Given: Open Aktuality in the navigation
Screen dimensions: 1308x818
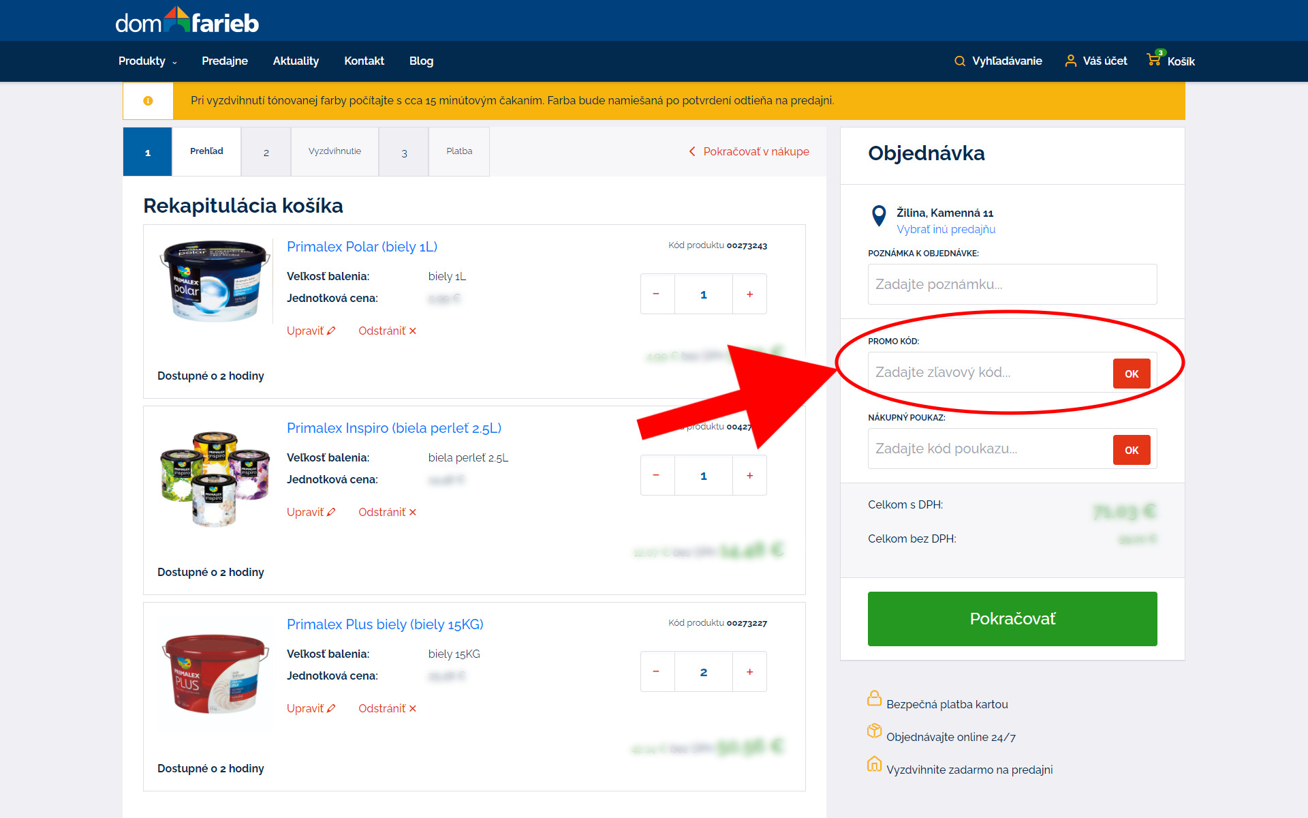Looking at the screenshot, I should 296,61.
